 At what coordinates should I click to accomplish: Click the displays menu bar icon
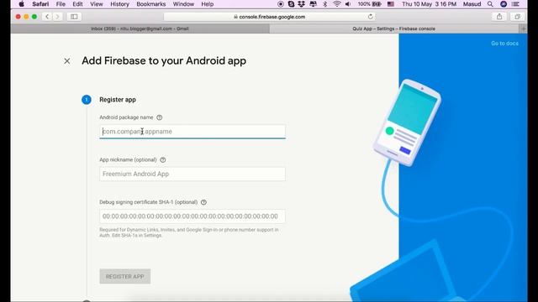pos(313,4)
